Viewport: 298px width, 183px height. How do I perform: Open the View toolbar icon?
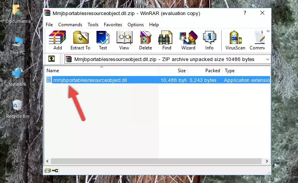(x=124, y=40)
